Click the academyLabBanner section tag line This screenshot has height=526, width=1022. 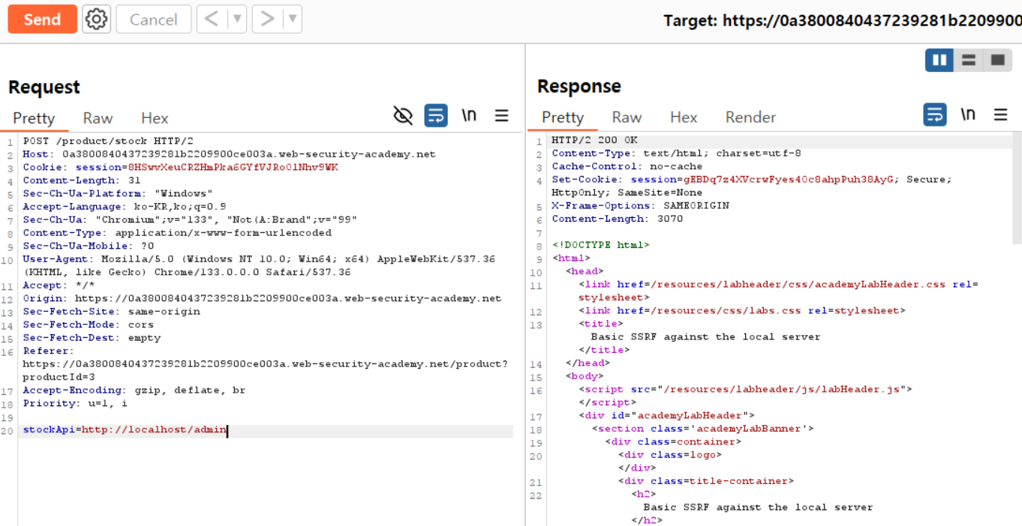pyautogui.click(x=702, y=429)
